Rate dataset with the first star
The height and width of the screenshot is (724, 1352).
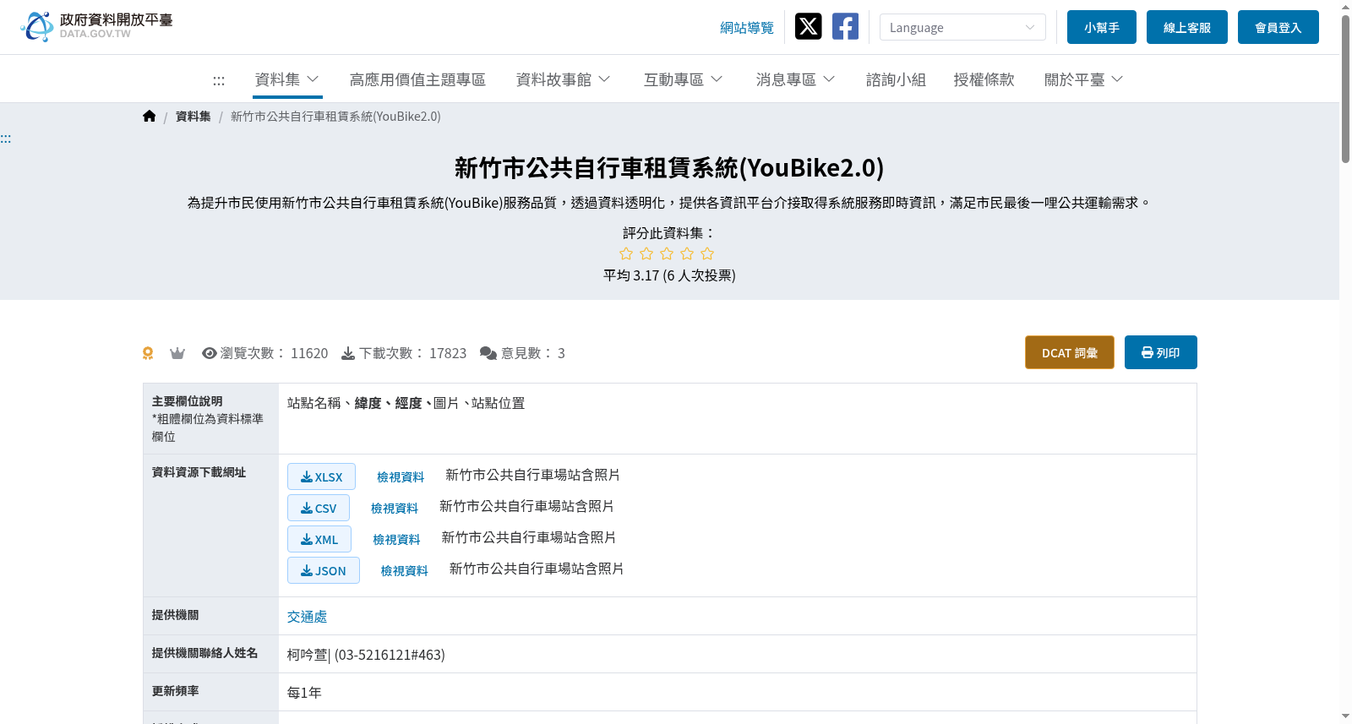(626, 253)
